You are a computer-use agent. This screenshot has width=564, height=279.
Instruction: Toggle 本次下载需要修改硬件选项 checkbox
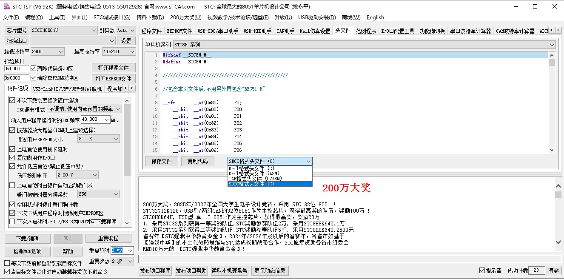12,100
